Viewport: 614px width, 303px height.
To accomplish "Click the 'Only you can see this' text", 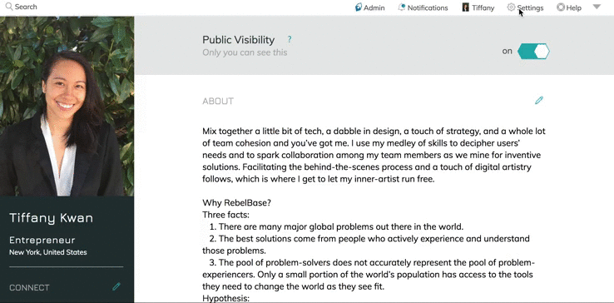I will pos(245,52).
